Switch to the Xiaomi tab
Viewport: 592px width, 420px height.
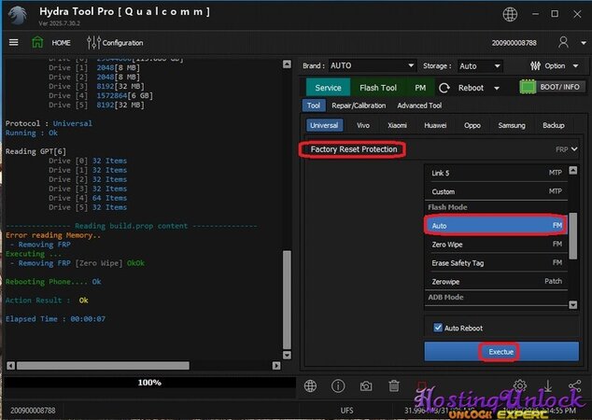click(x=397, y=125)
